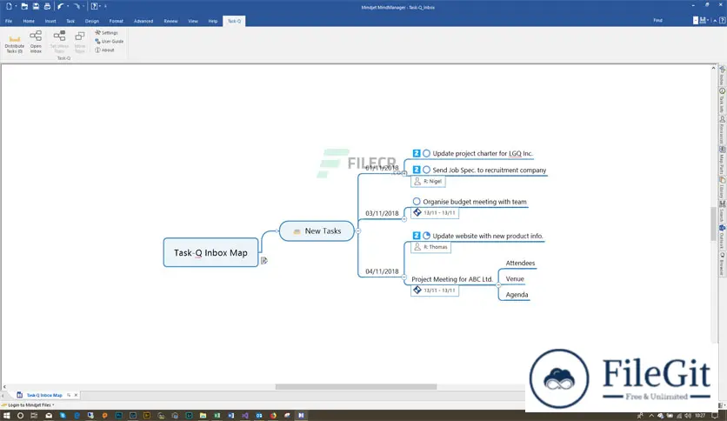Open the Redo history dropdown arrow
The height and width of the screenshot is (421, 727).
coord(83,6)
